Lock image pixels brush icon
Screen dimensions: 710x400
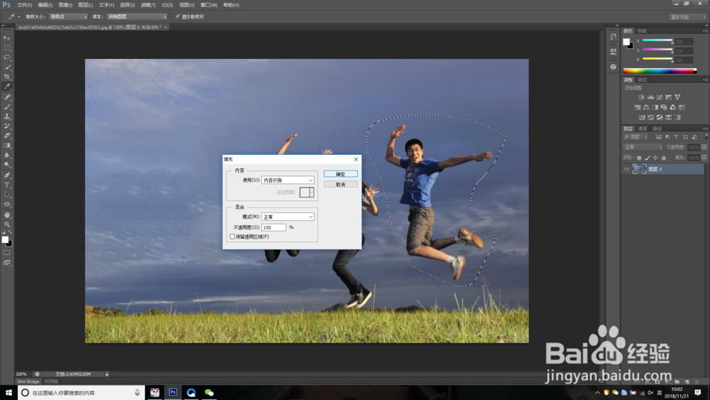pos(648,158)
